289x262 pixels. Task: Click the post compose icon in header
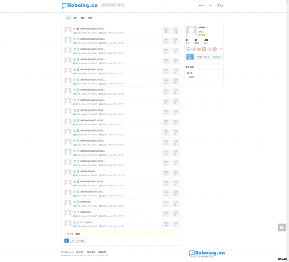[218, 5]
